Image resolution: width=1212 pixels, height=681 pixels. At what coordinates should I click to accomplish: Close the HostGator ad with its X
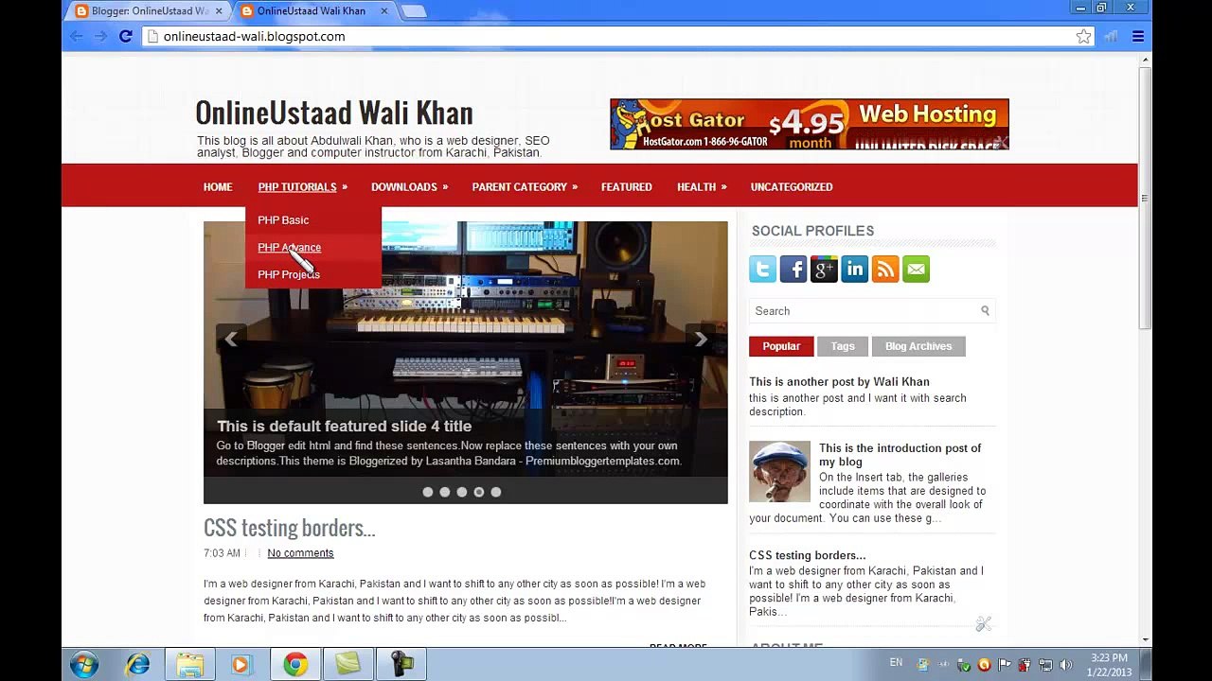coord(1001,142)
